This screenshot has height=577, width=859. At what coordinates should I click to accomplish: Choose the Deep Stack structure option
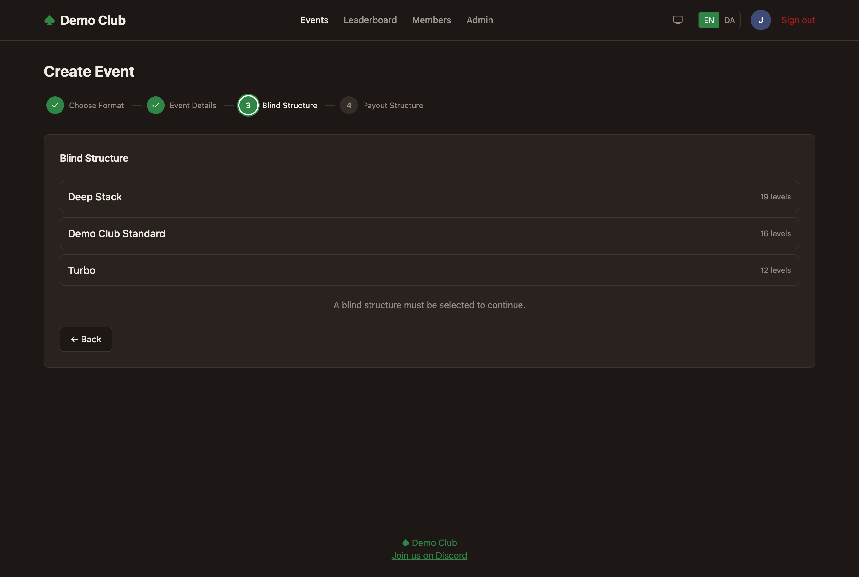429,197
